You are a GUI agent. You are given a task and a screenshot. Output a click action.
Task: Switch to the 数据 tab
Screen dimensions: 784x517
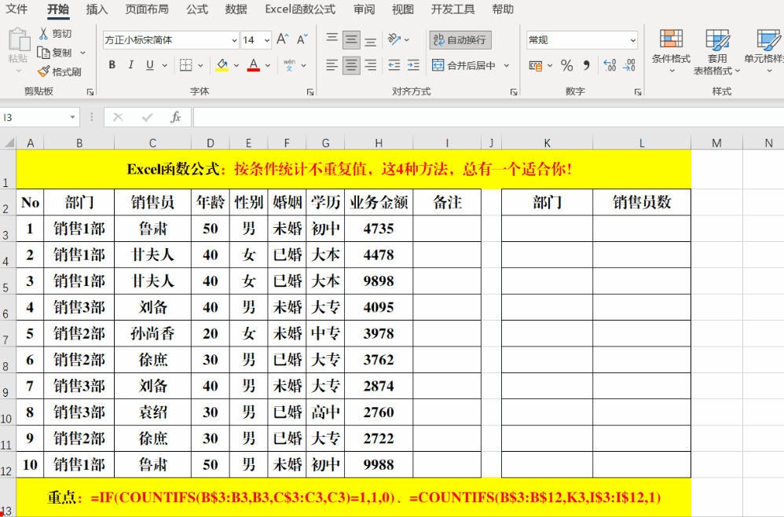tap(236, 9)
